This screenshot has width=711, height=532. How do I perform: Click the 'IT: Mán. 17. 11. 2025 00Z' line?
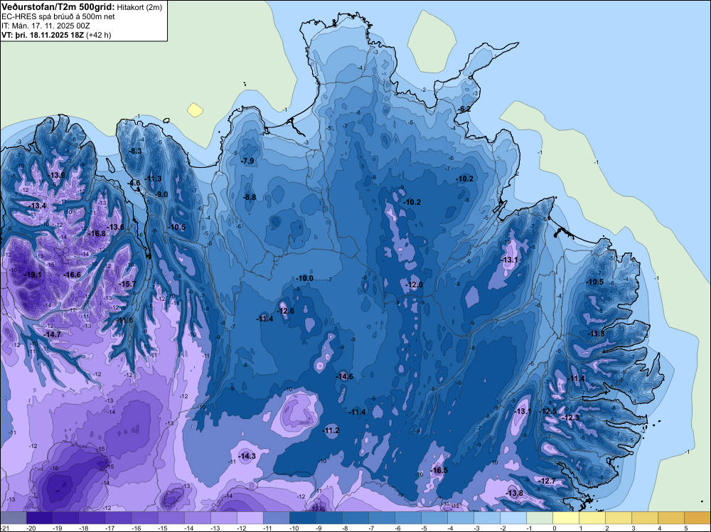click(x=46, y=26)
